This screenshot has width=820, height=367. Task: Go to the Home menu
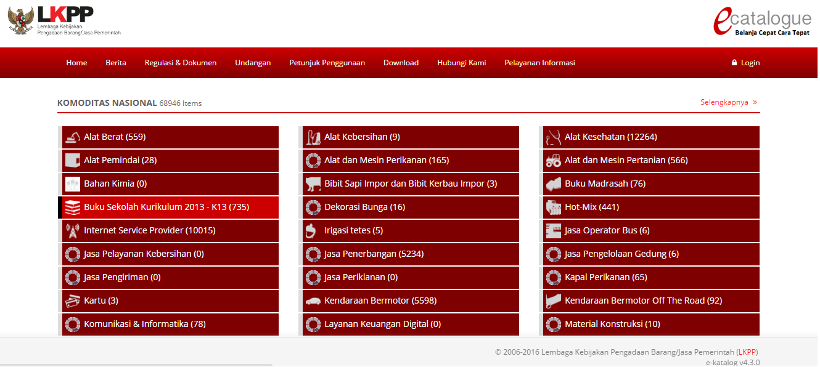(76, 63)
